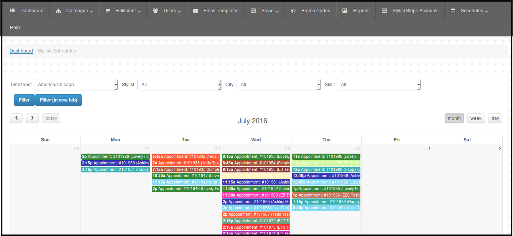The height and width of the screenshot is (236, 513).
Task: Open 1:15p Appointment #101998 (Happy)
Action: [x=326, y=202]
